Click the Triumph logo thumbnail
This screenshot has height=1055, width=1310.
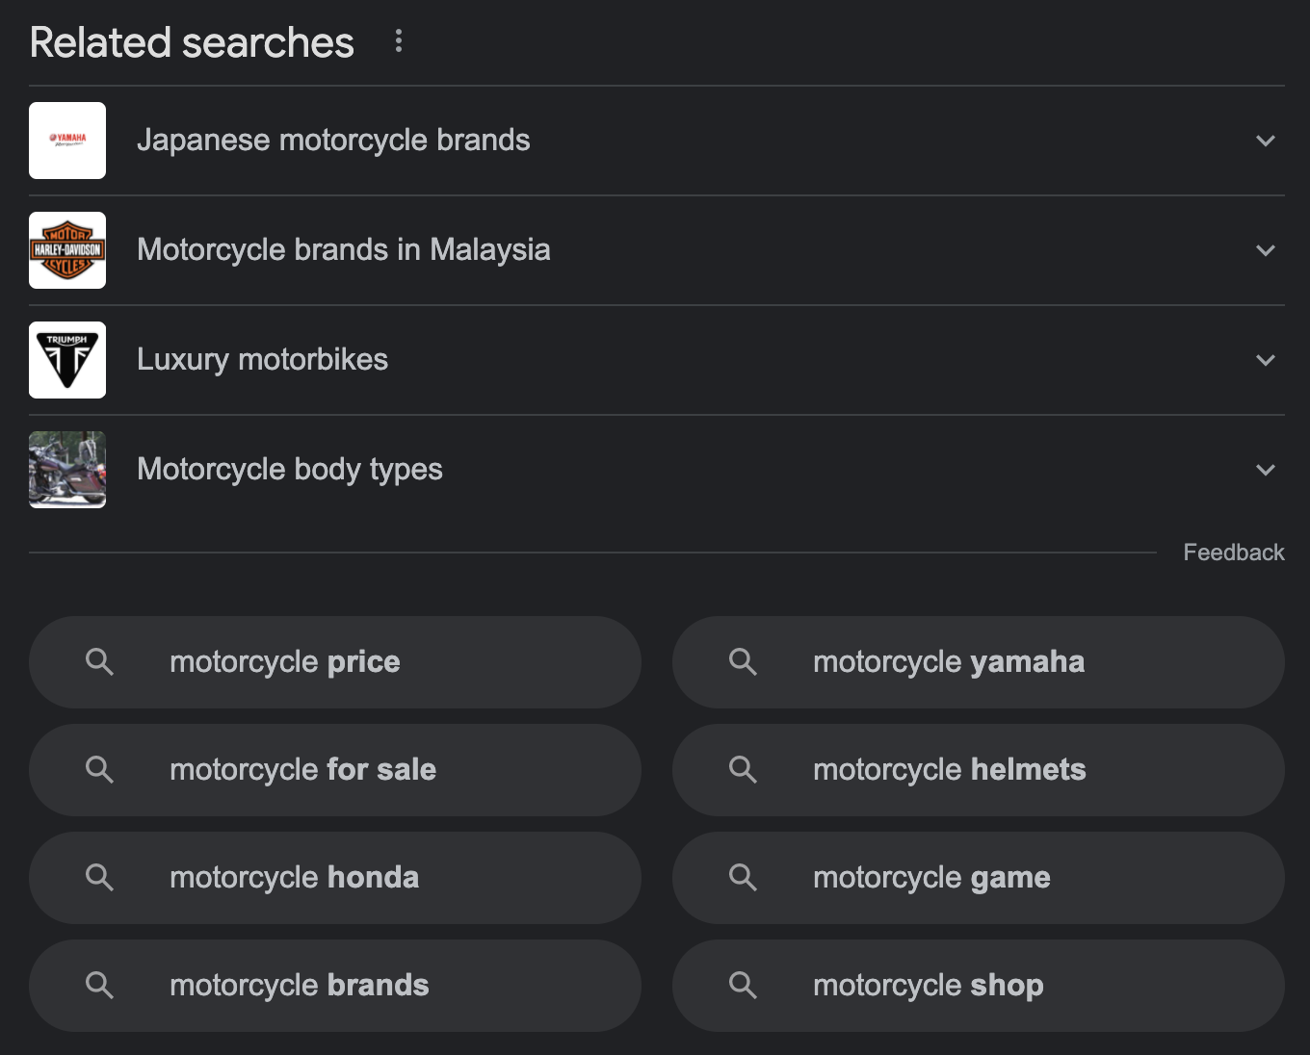[x=67, y=360]
